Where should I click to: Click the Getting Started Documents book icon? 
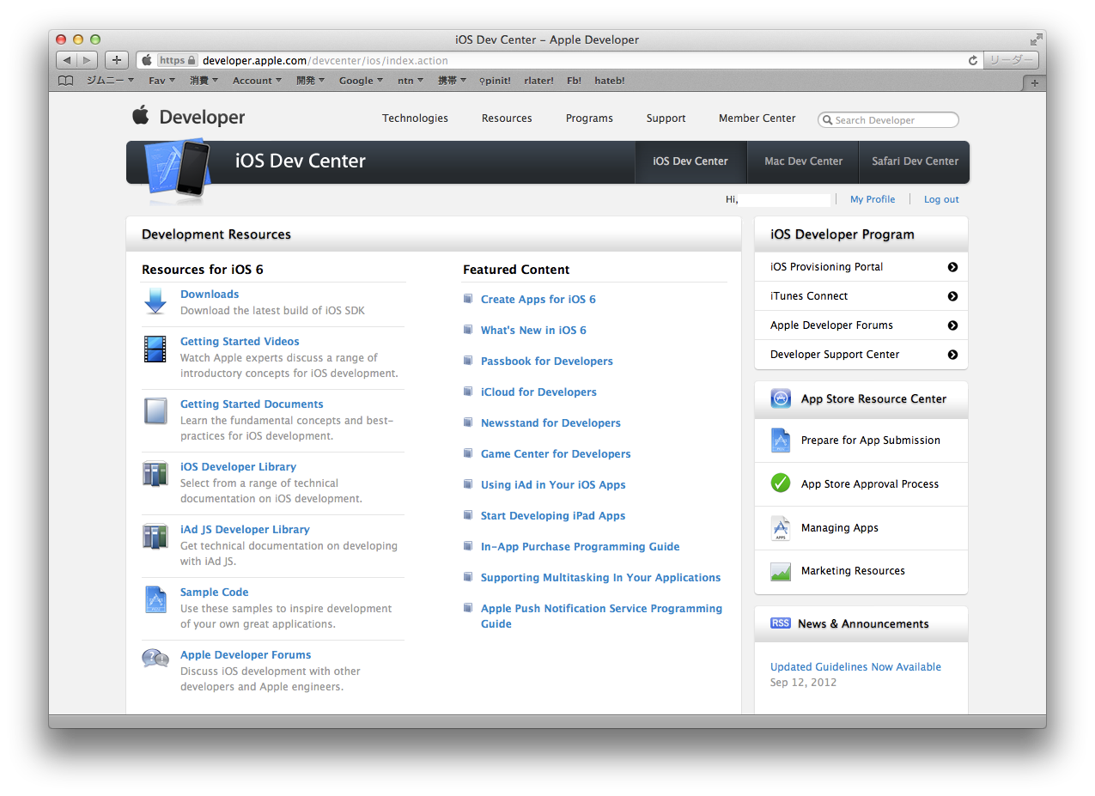tap(155, 411)
